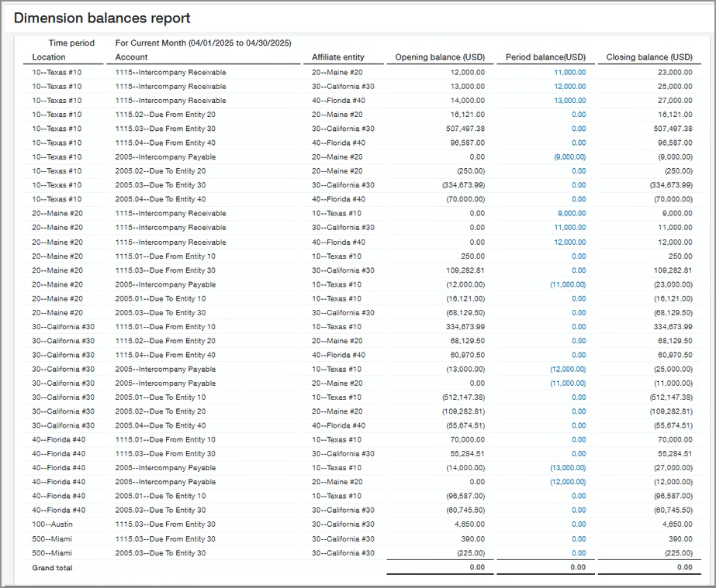Select the Current Month date range text
The width and height of the screenshot is (716, 588).
[203, 43]
